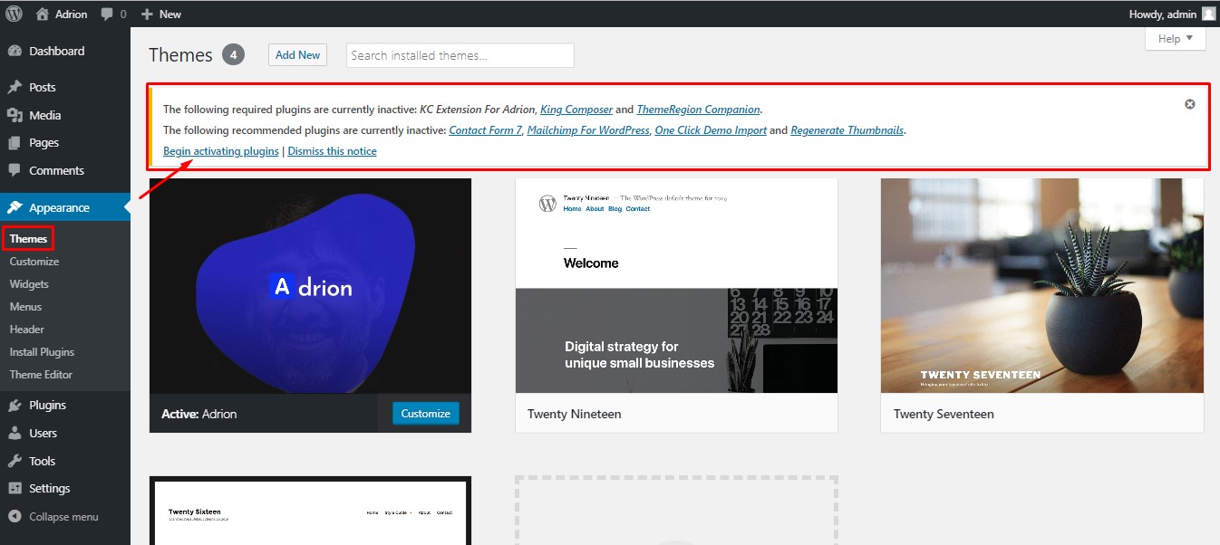Click the Settings sliders icon
The width and height of the screenshot is (1220, 545).
pos(15,488)
